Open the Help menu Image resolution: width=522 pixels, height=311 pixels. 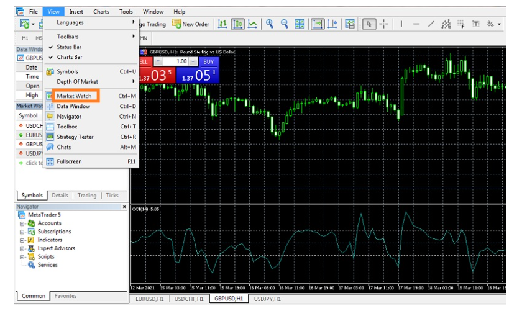coord(179,12)
